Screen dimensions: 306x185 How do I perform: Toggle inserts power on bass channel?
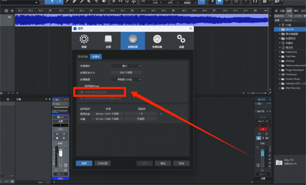pos(54,100)
